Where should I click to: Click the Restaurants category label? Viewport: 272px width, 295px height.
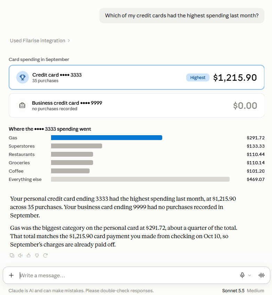[22, 155]
